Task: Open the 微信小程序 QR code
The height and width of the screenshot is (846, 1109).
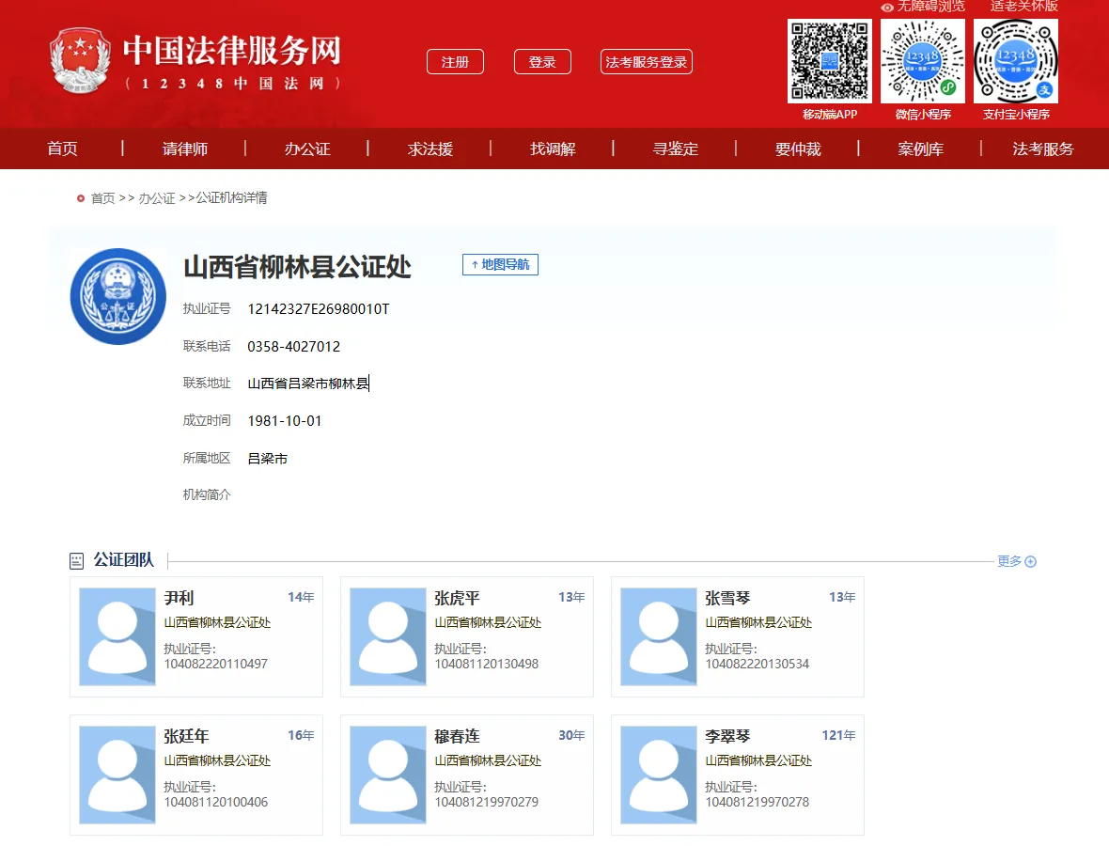Action: pyautogui.click(x=922, y=61)
